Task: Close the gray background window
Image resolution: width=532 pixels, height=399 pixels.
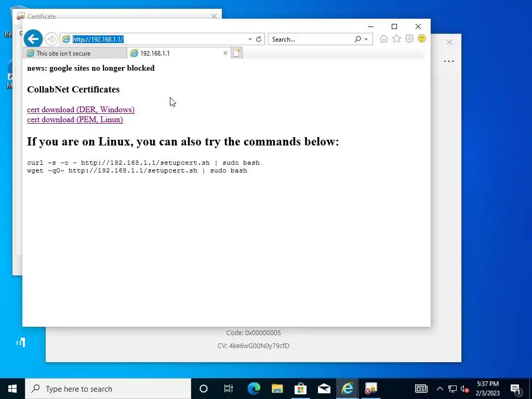Action: (x=449, y=42)
